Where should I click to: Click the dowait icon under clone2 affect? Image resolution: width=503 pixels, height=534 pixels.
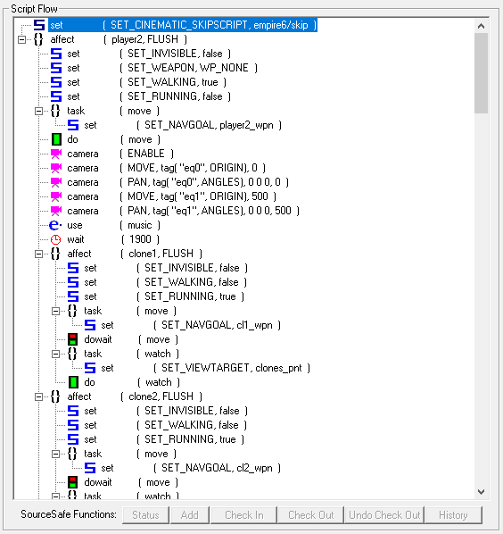(x=73, y=482)
